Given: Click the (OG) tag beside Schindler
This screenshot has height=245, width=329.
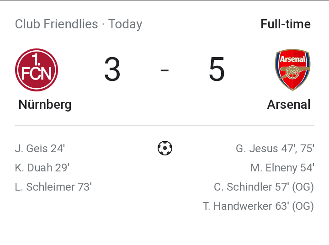Looking at the screenshot, I should point(303,187).
